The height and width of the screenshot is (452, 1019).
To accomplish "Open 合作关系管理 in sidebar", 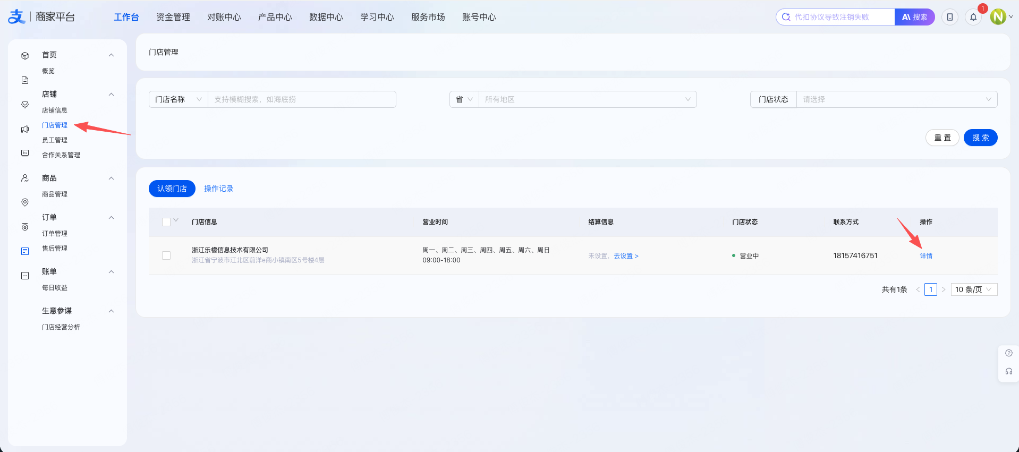I will [61, 155].
